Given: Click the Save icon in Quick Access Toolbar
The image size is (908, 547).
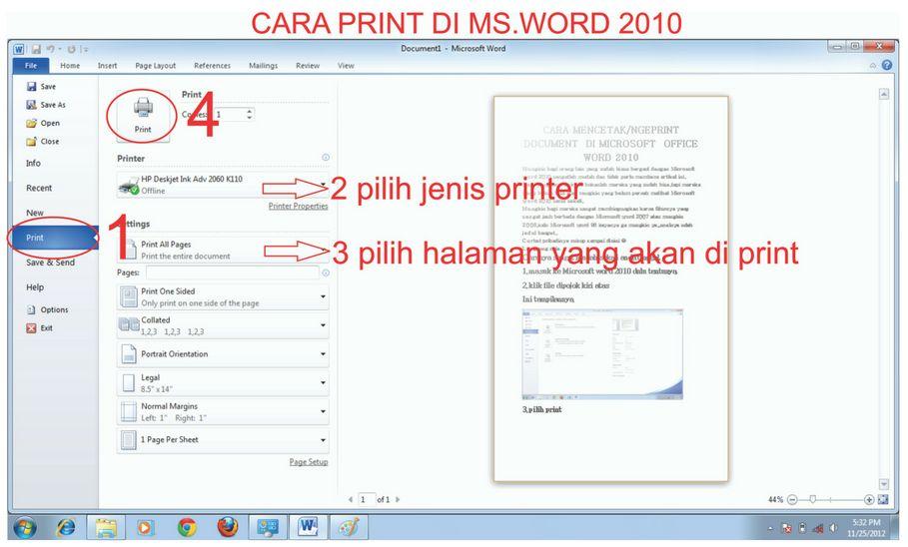Looking at the screenshot, I should (x=36, y=49).
